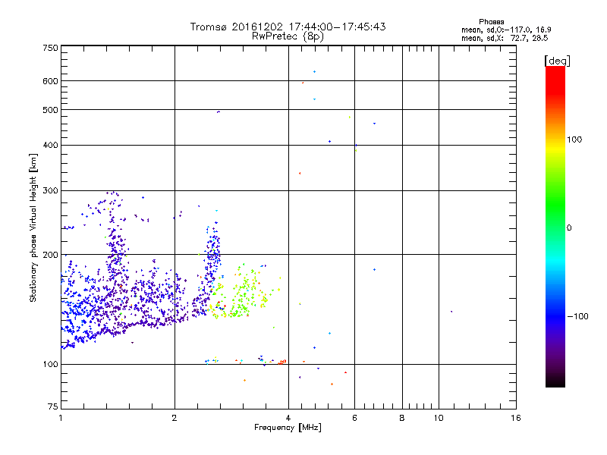This screenshot has width=607, height=455.
Task: Click the O-mode mean, sd value line
Action: (506, 30)
